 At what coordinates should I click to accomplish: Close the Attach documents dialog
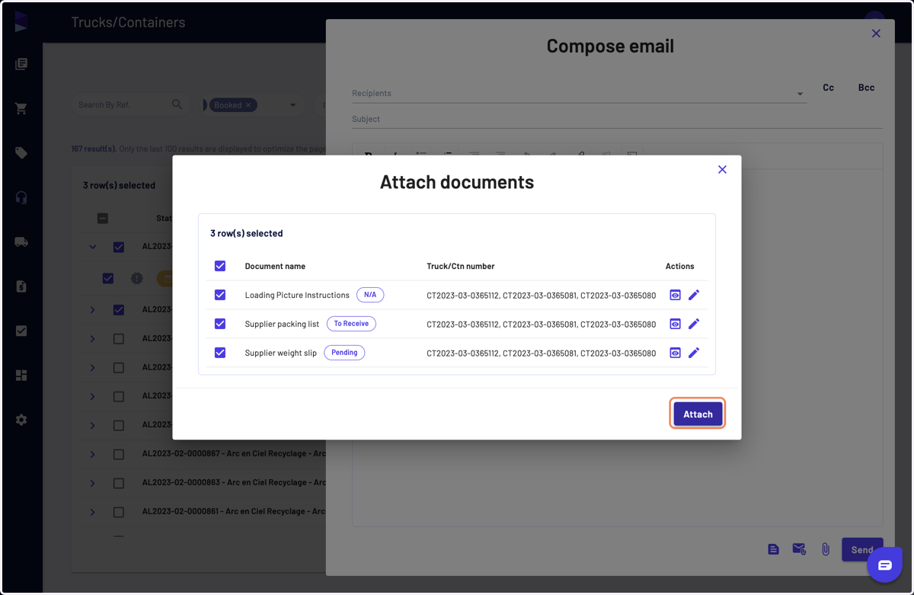tap(722, 169)
